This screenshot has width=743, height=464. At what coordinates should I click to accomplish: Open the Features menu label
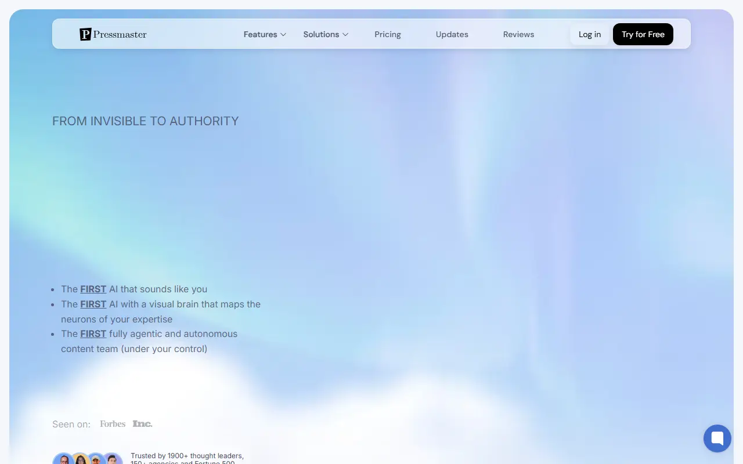(x=260, y=34)
